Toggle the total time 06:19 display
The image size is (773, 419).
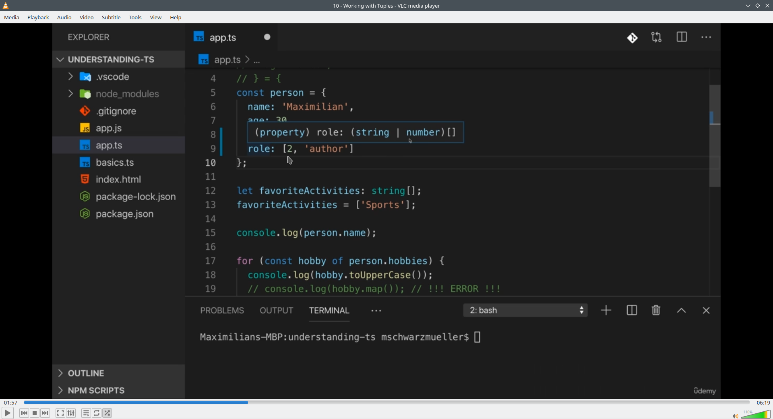pos(763,403)
